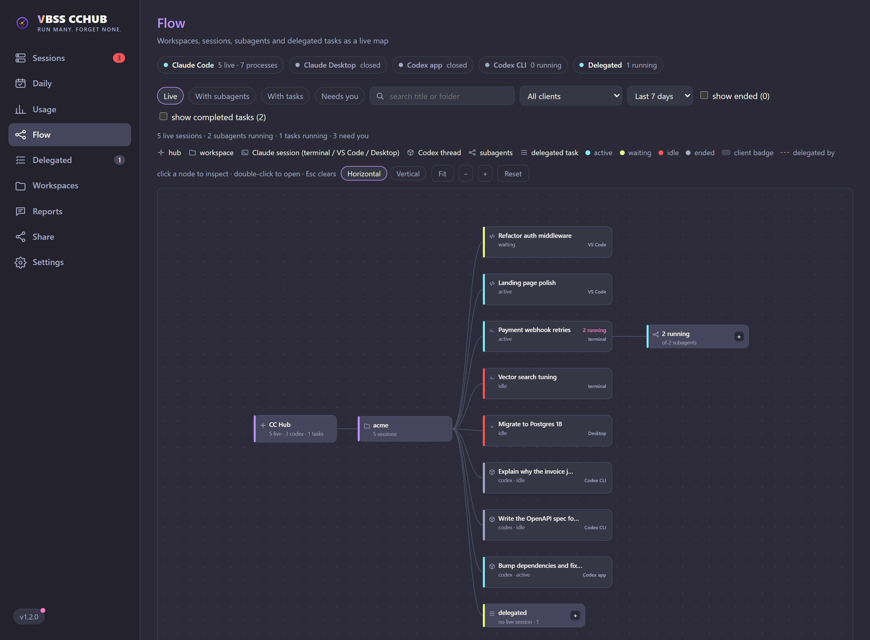This screenshot has height=640, width=870.
Task: Click the VBSS CCHUB logo icon
Action: tap(22, 23)
